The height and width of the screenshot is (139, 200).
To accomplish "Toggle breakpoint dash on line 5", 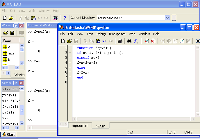I will click(x=70, y=67).
